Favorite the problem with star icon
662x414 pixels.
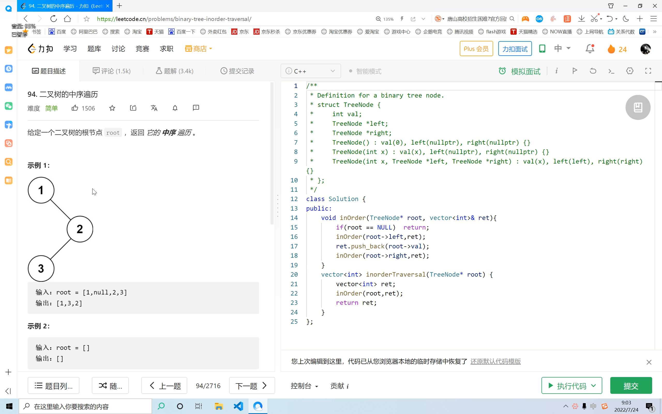[112, 108]
